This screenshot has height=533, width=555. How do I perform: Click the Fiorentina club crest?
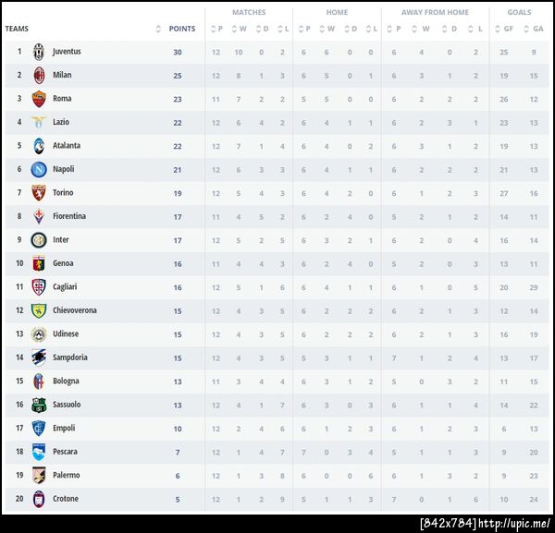(x=39, y=216)
